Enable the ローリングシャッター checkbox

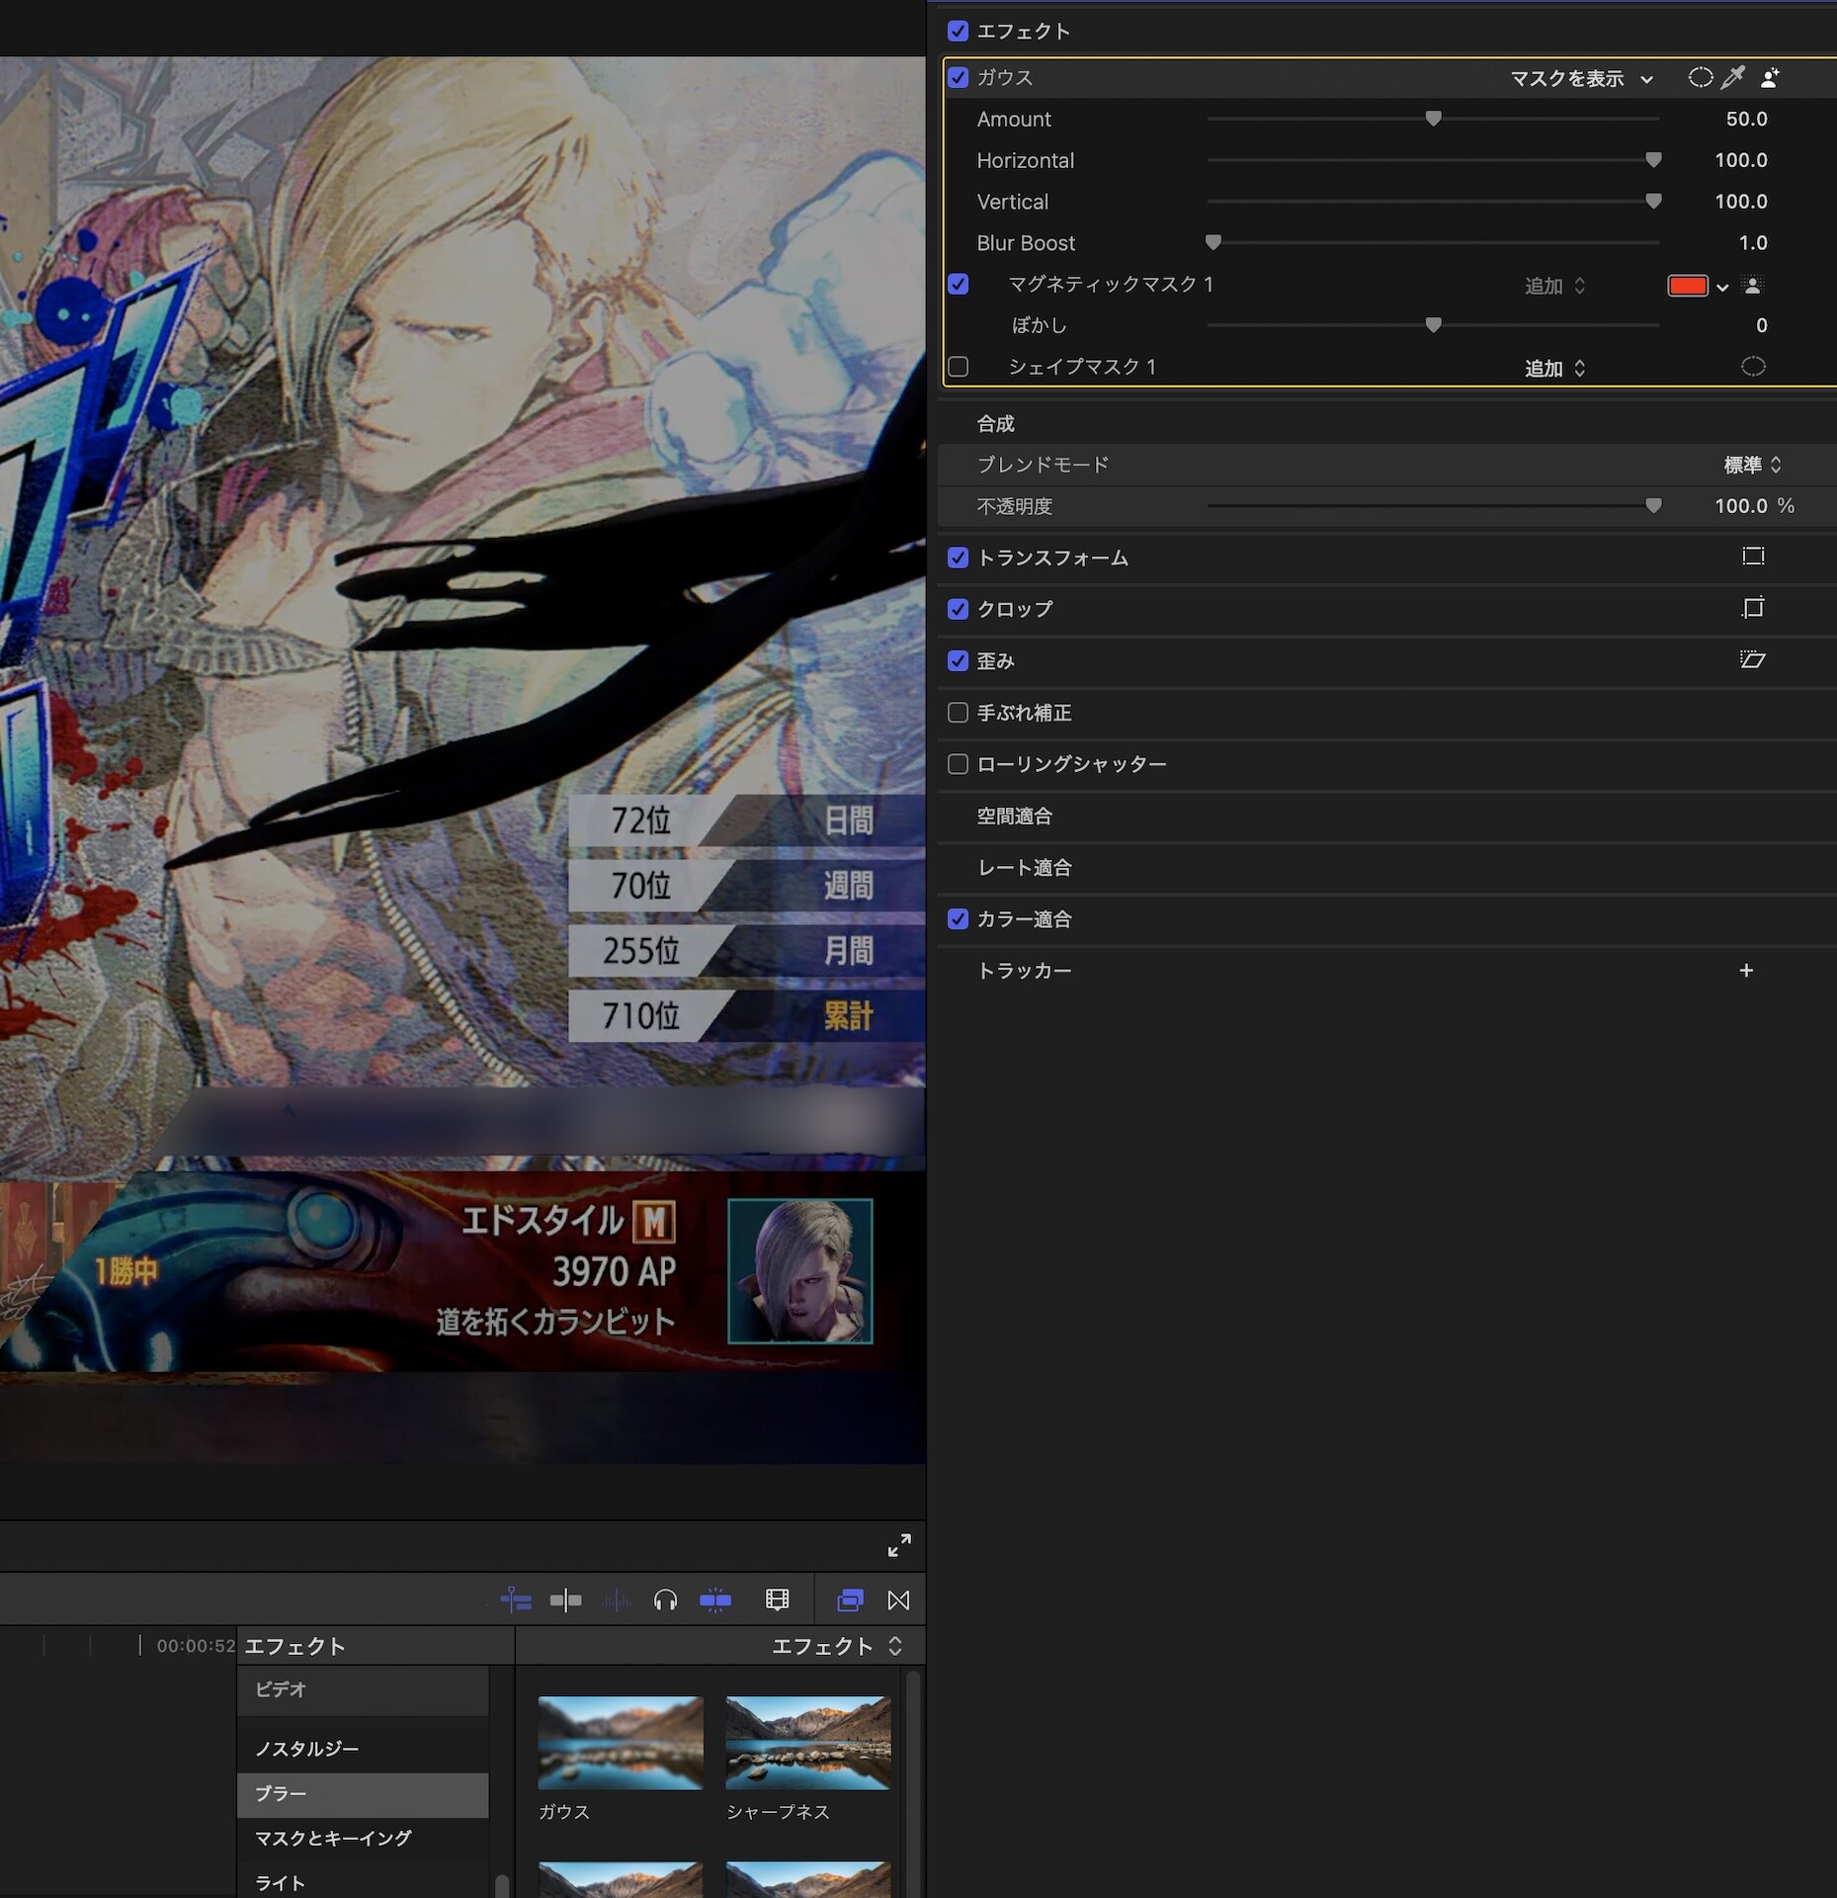tap(958, 764)
